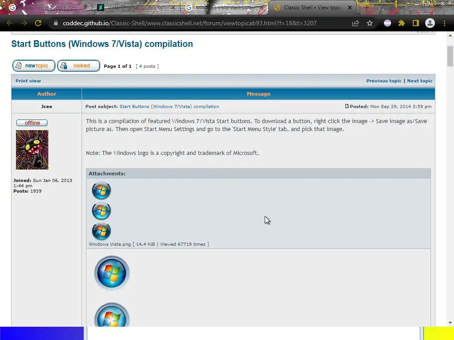Click the Author column header
This screenshot has height=340, width=454.
pos(47,94)
